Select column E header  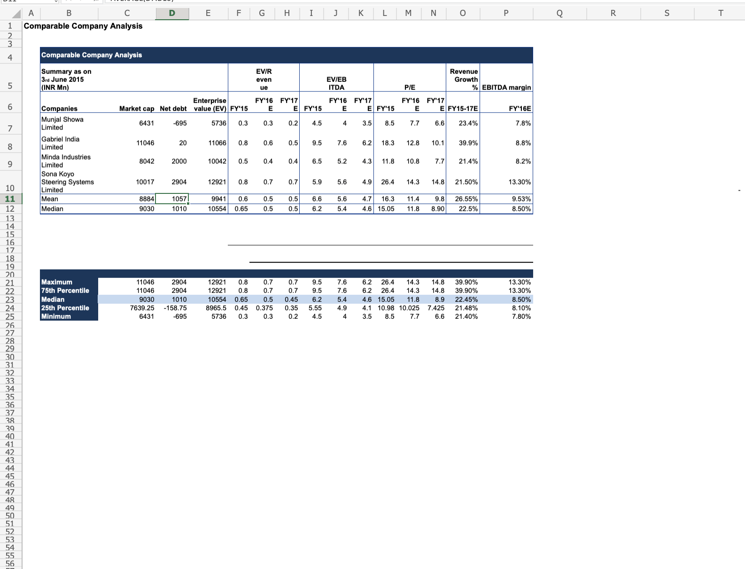point(208,14)
